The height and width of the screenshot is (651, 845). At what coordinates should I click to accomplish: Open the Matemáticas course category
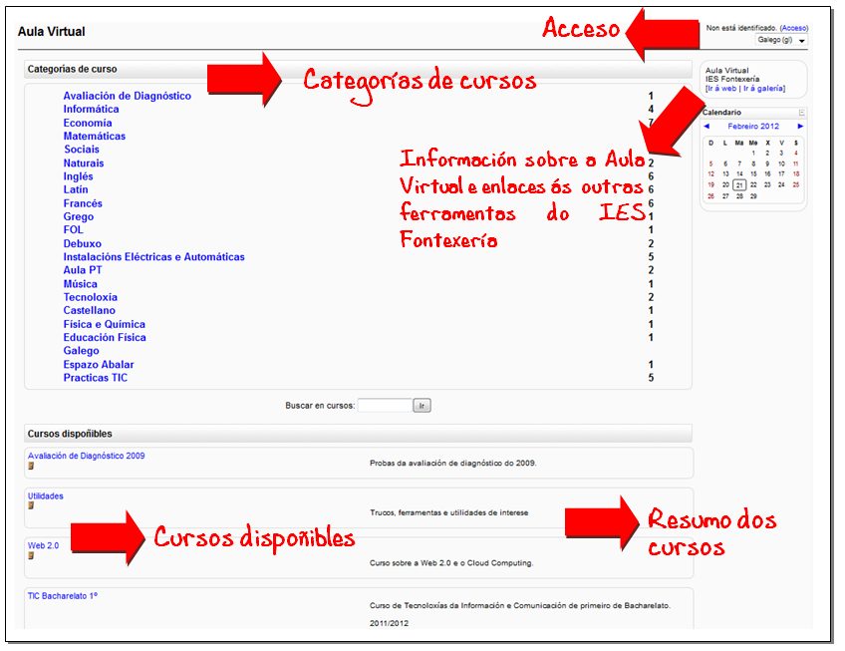[95, 137]
